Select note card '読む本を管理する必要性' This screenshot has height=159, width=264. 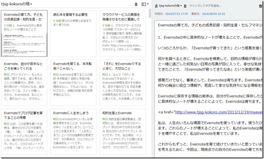(73, 33)
